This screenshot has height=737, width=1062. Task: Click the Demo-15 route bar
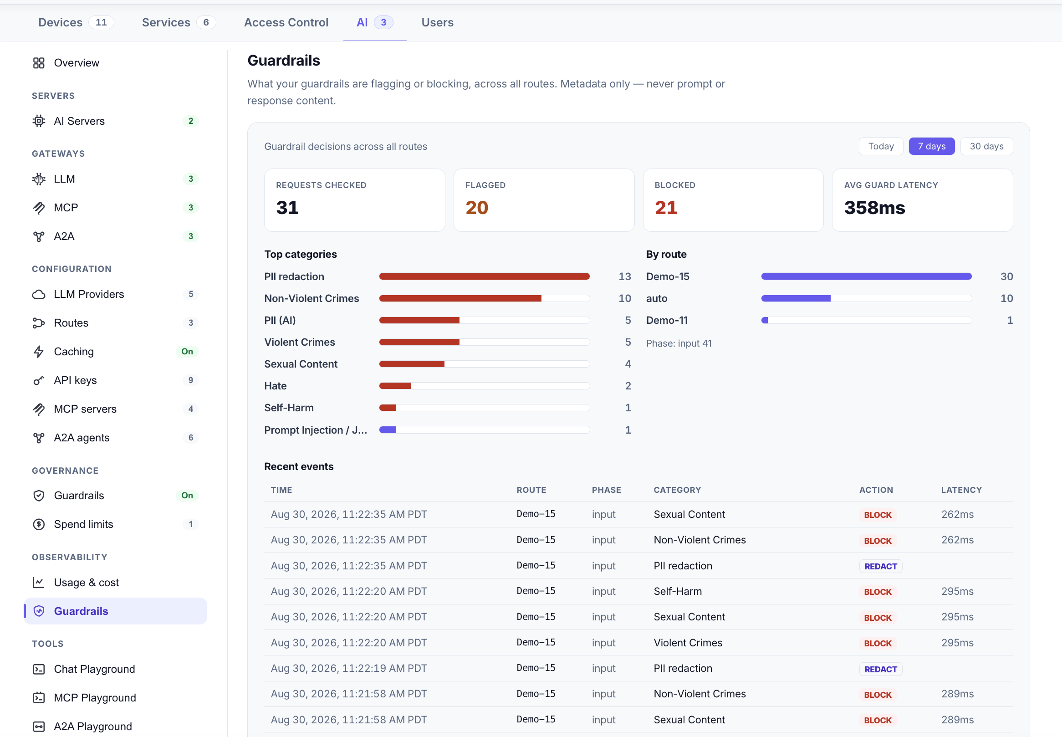coord(866,276)
